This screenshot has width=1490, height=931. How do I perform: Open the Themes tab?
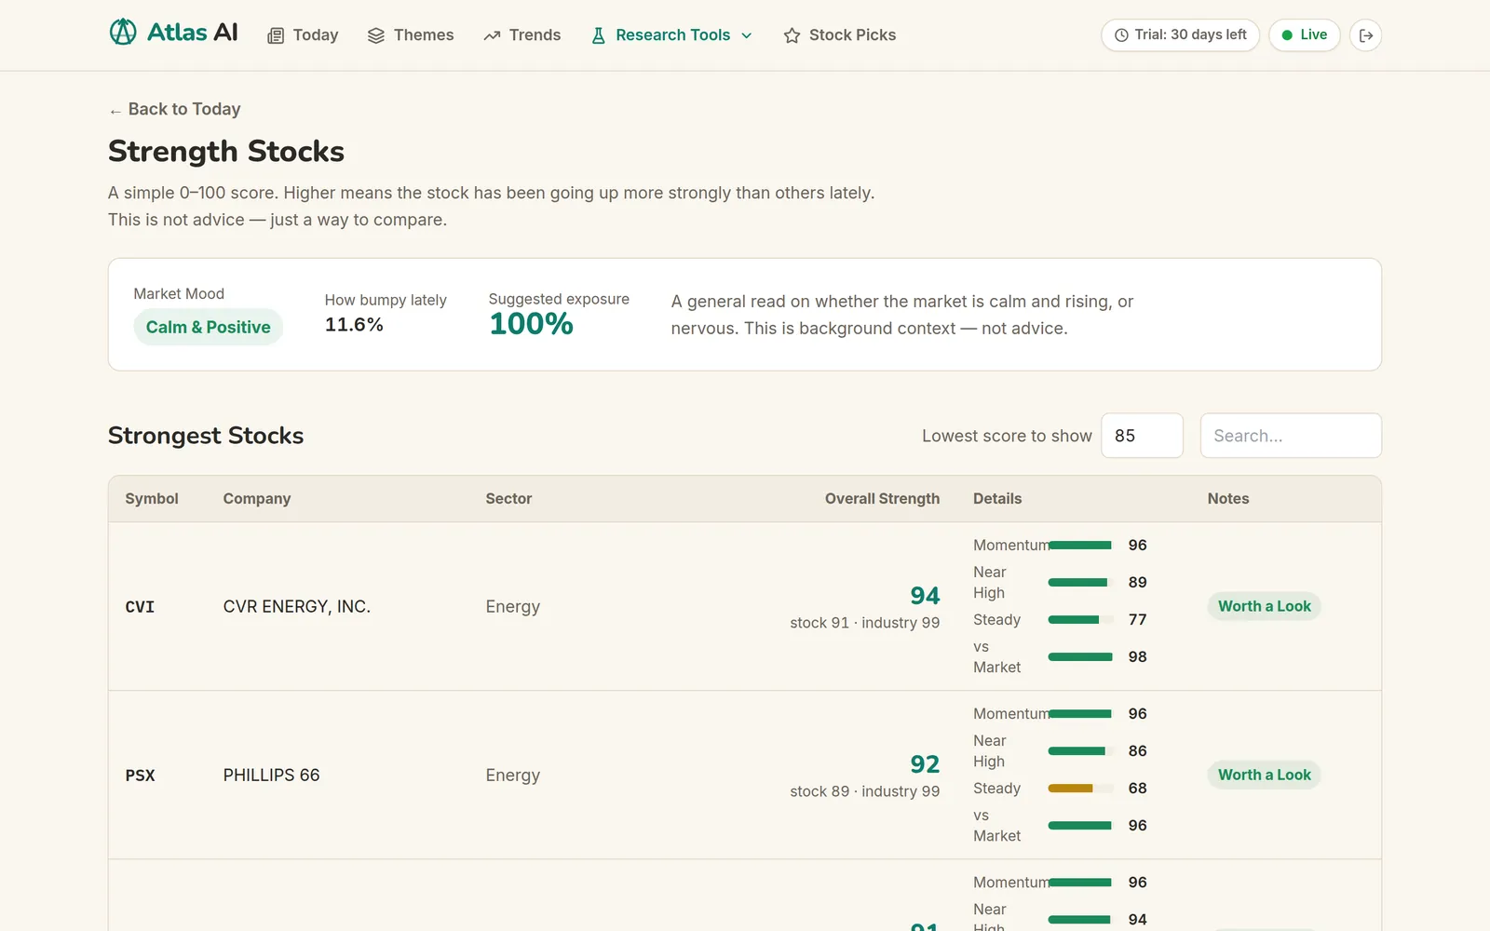411,35
